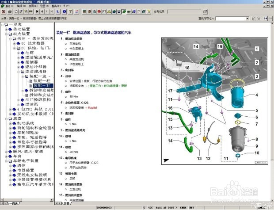
Task: Click the last toolbar icon with yellow question mark
Action: pos(148,11)
